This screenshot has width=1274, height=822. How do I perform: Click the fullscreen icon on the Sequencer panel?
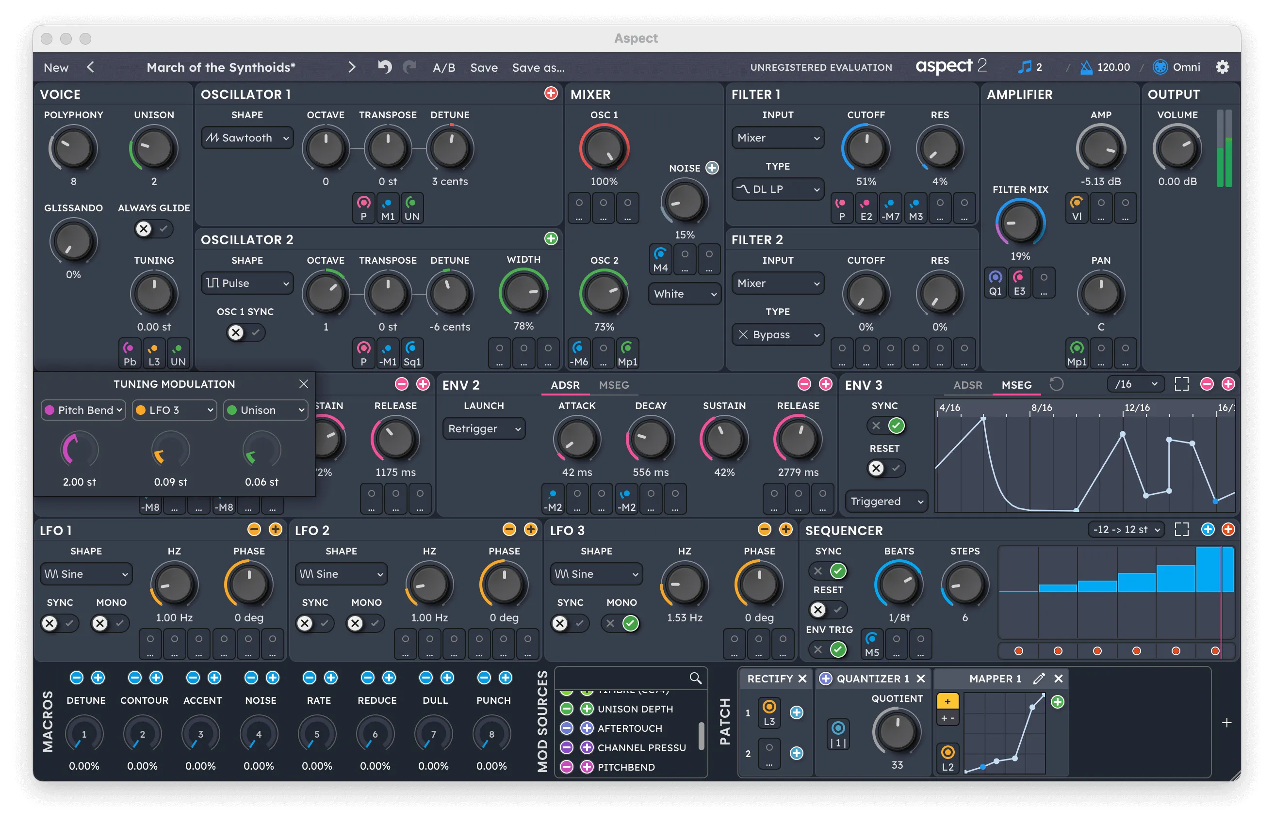(1182, 529)
